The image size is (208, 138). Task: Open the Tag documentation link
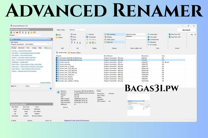45,82
